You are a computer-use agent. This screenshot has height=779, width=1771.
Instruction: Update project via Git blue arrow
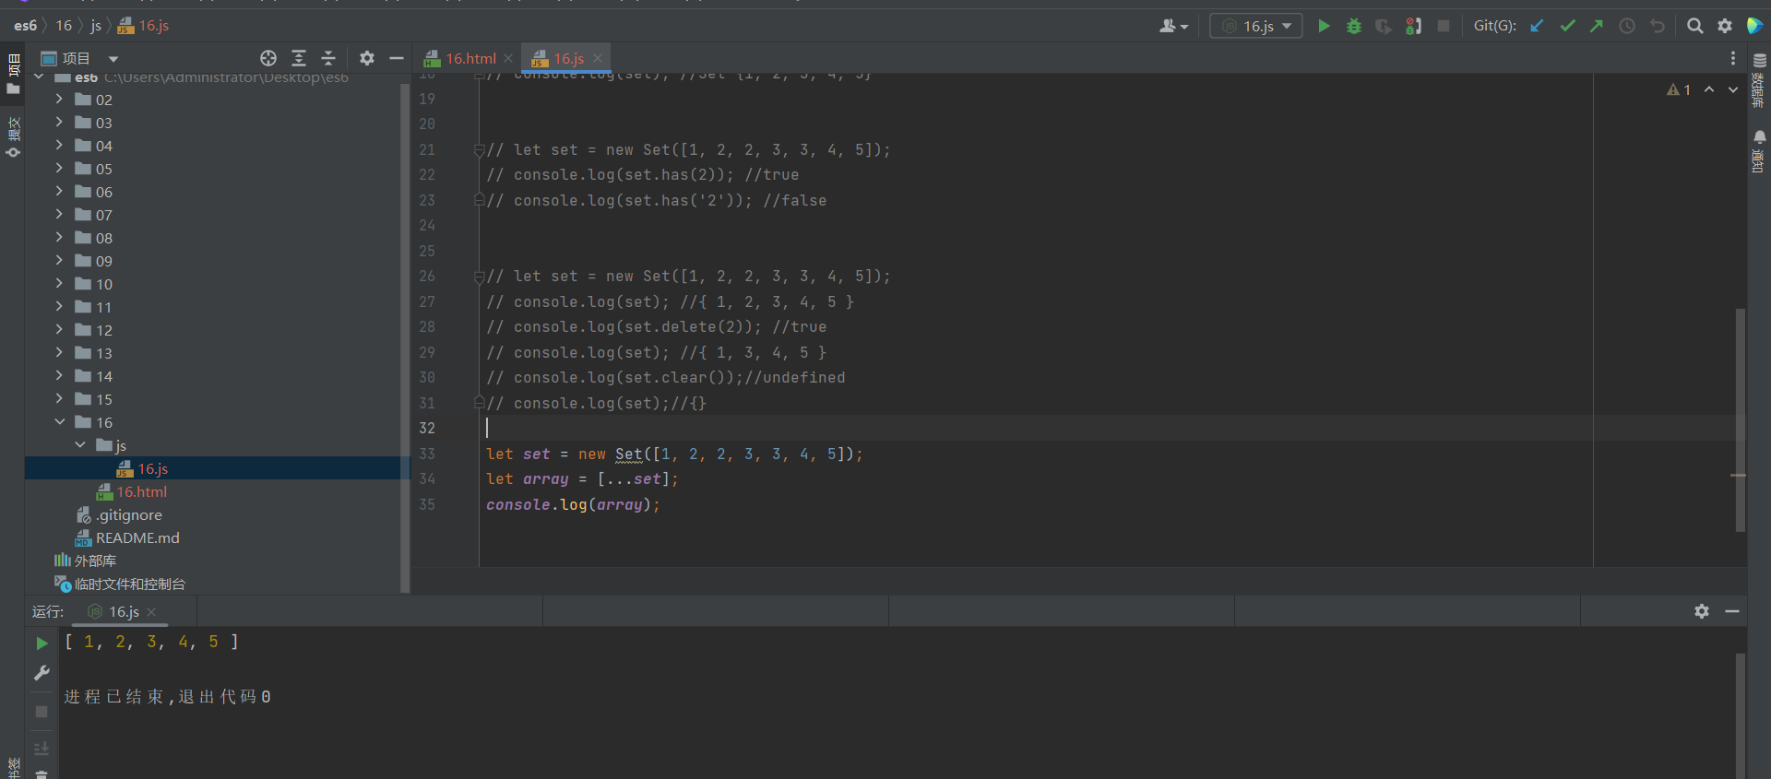[x=1537, y=26]
